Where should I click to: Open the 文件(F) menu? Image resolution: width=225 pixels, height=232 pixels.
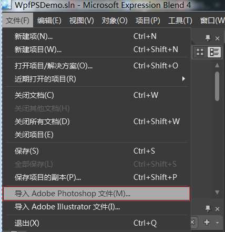point(17,21)
